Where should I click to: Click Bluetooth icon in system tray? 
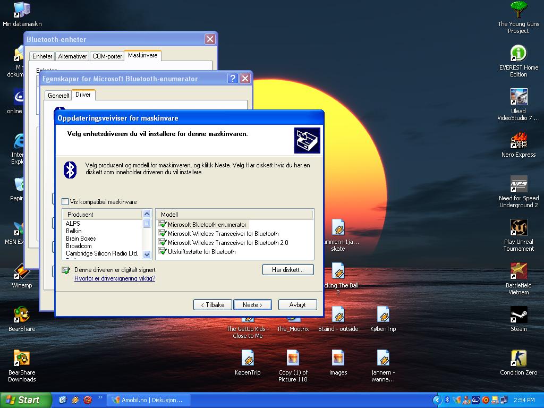pyautogui.click(x=447, y=400)
